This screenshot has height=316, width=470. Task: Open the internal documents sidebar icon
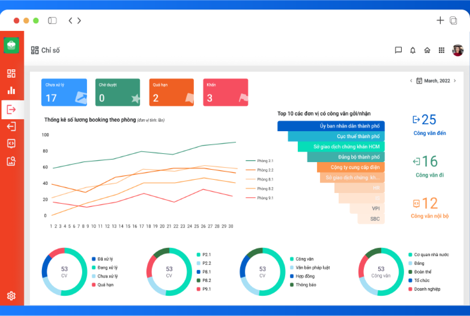click(x=11, y=144)
